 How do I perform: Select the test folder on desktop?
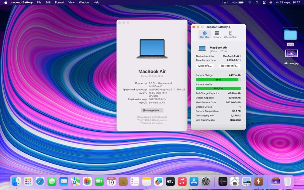pos(290,37)
